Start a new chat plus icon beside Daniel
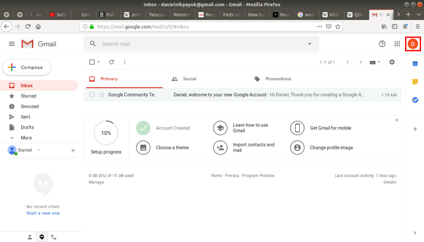Screen dimensions: 424x242 tap(73, 150)
